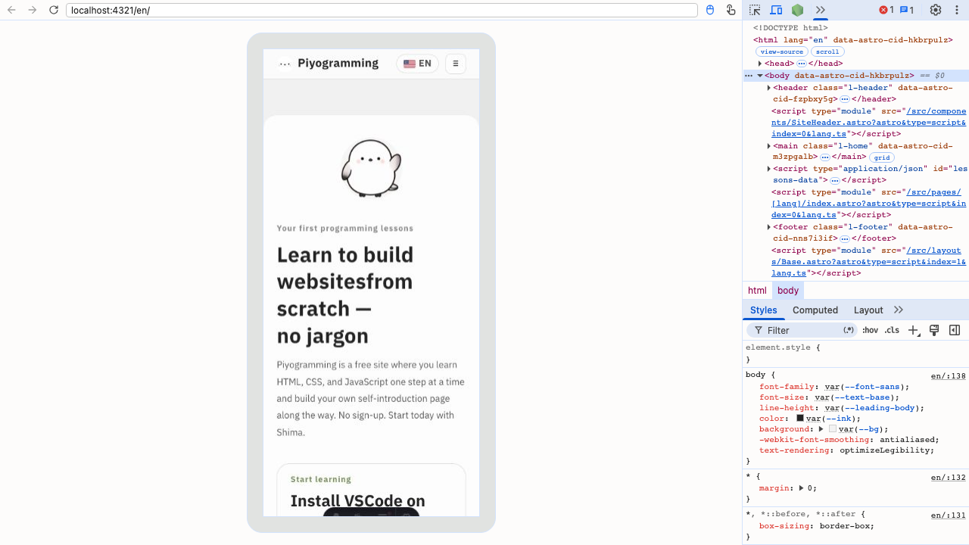Click the scroll badge on html element
The height and width of the screenshot is (545, 969).
827,51
